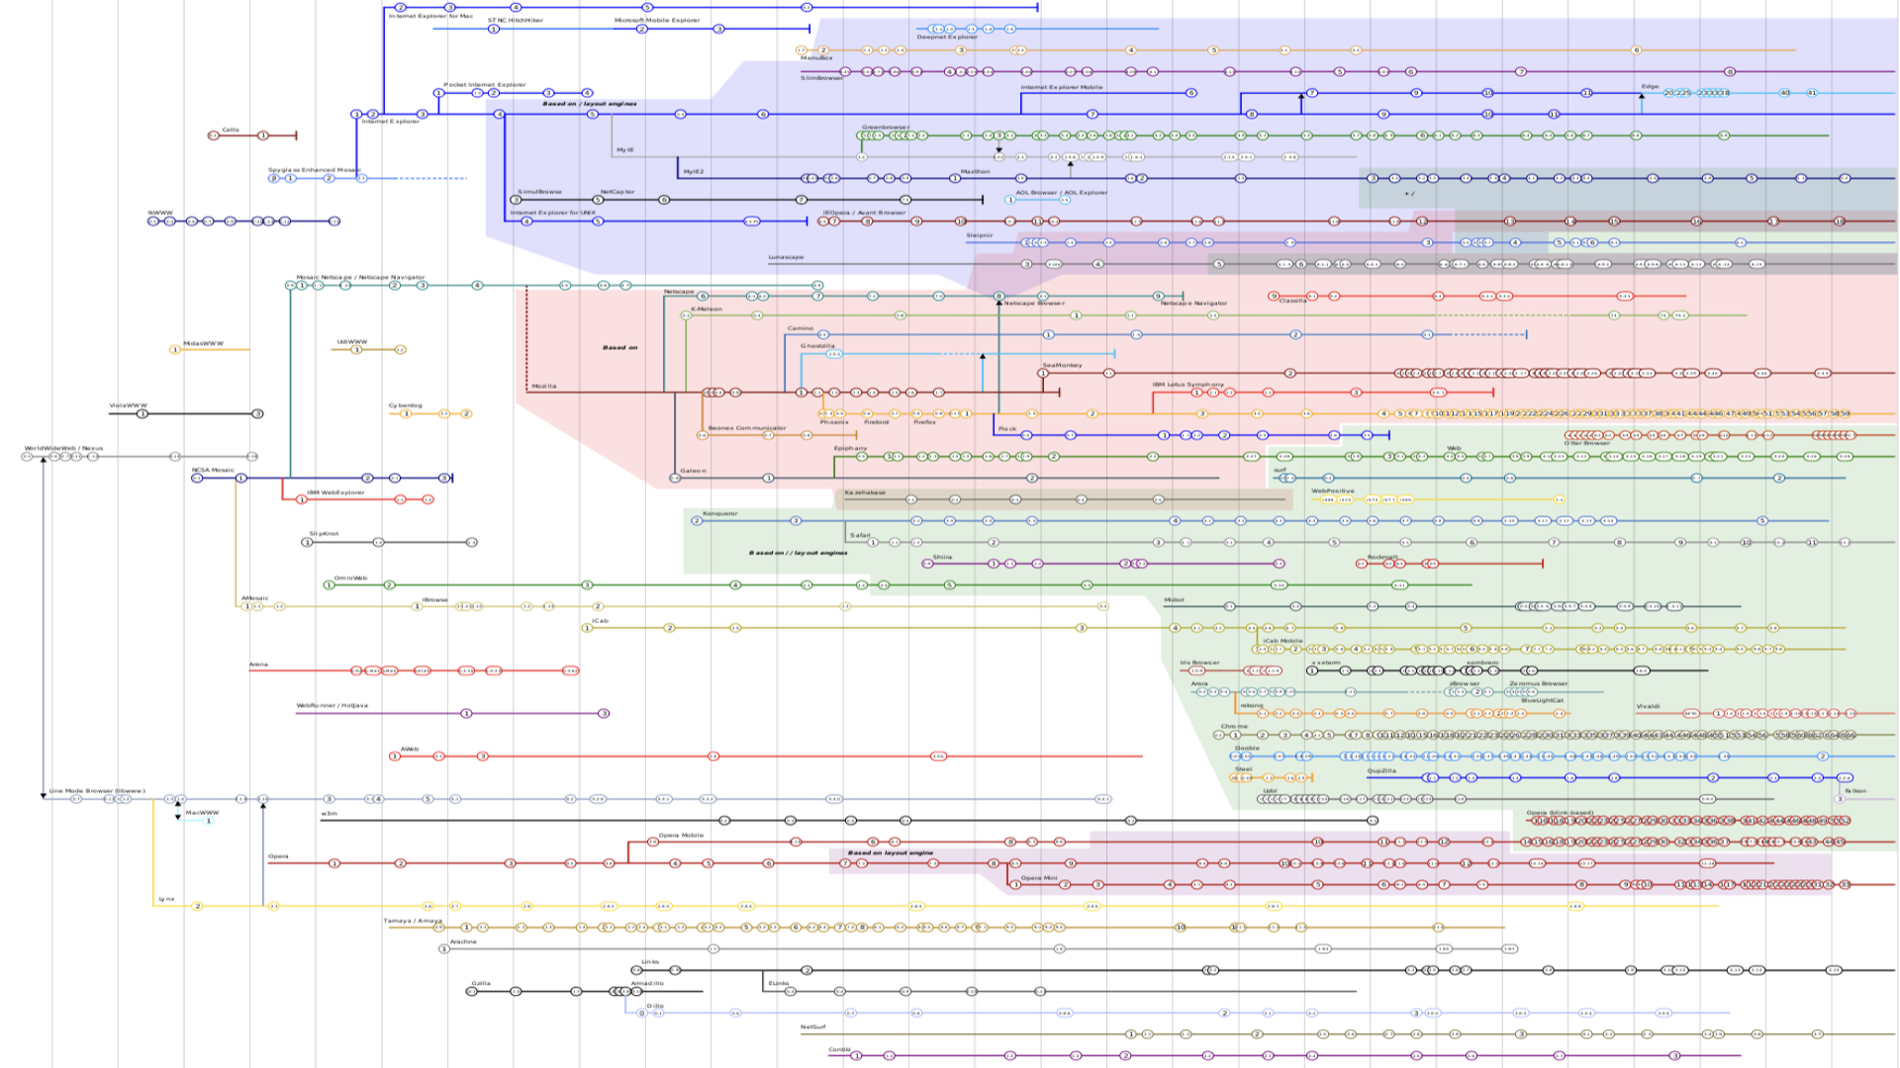Click the "Edge" label
The width and height of the screenshot is (1900, 1068).
1650,86
